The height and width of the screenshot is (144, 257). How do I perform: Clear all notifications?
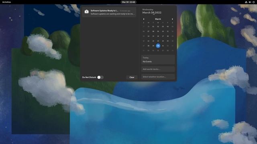(x=132, y=77)
